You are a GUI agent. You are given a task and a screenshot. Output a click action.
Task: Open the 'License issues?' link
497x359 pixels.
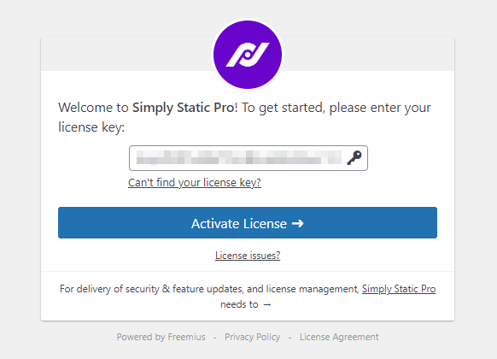(x=248, y=256)
